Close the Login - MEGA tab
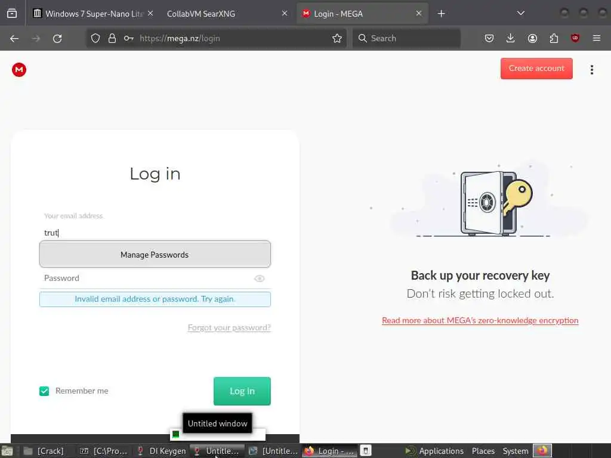 pyautogui.click(x=418, y=14)
